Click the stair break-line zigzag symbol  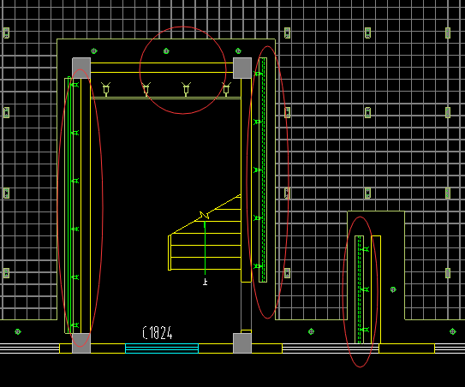[x=205, y=216]
